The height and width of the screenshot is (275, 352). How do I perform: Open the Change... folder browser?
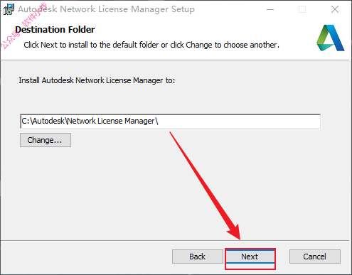pos(46,140)
